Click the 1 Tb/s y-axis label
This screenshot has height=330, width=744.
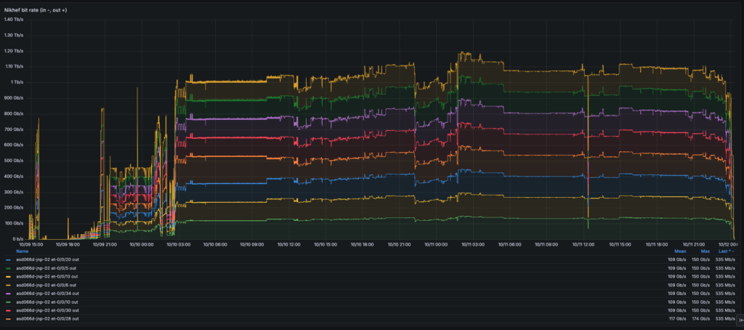16,82
